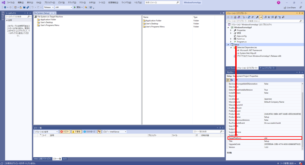Select App.config in Solution Explorer
Screen dimensions: 305x165
coord(241,36)
